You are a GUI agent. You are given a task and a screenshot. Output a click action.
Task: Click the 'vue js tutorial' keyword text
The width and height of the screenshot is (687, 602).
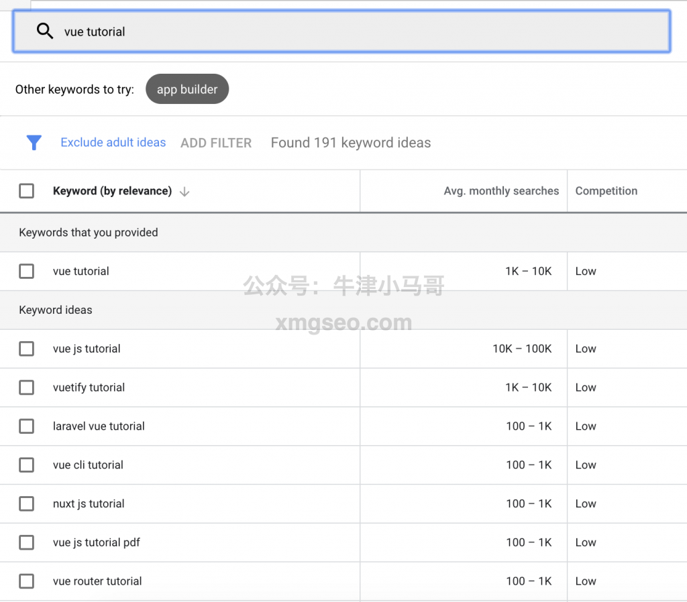coord(87,349)
